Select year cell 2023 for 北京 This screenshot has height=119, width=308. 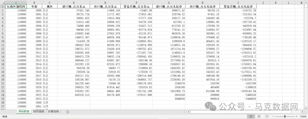(x=35, y=99)
